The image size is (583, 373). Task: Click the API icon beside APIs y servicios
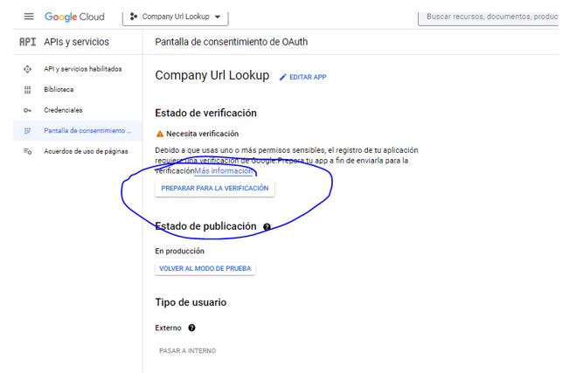27,42
